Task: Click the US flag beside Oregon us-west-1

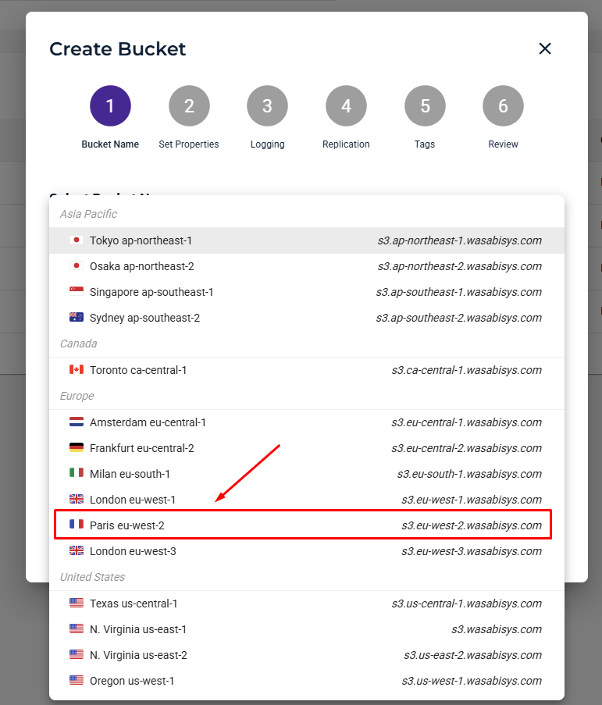Action: click(x=77, y=680)
